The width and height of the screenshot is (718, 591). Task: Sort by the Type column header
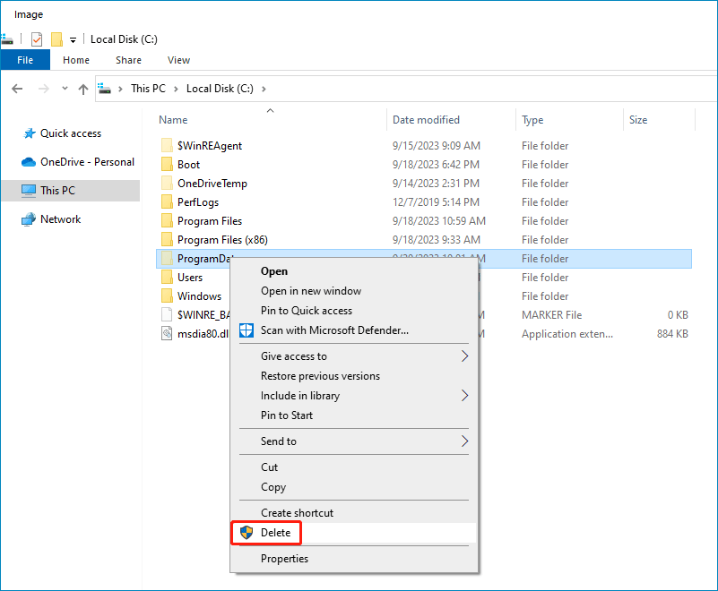click(532, 120)
